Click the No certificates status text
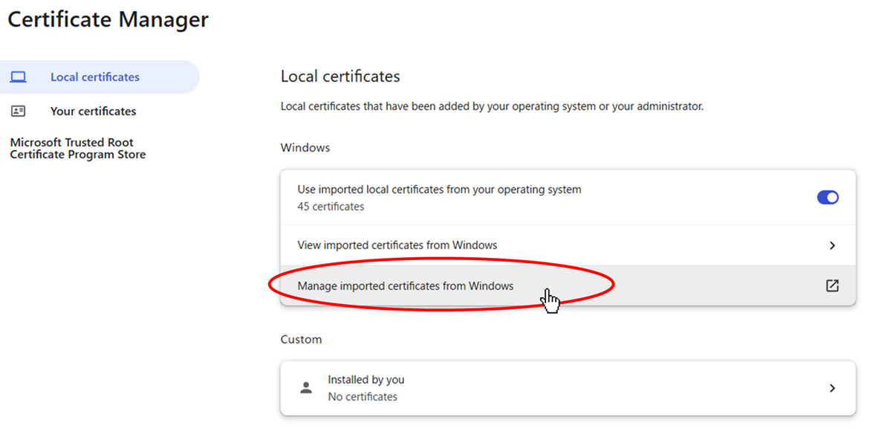 363,397
